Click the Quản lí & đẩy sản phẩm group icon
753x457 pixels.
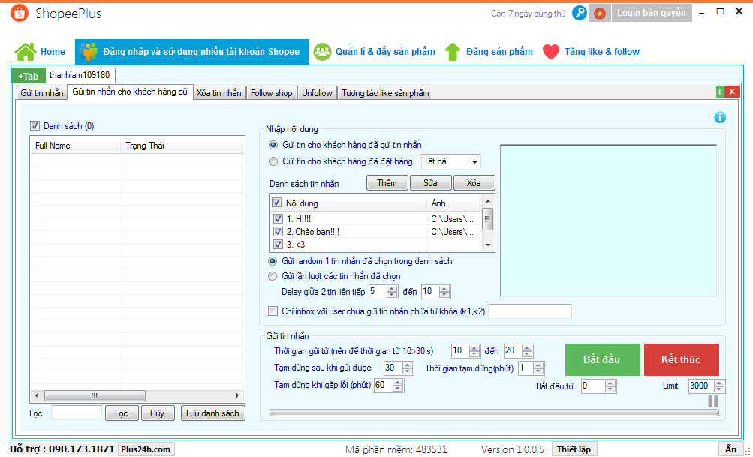(323, 52)
